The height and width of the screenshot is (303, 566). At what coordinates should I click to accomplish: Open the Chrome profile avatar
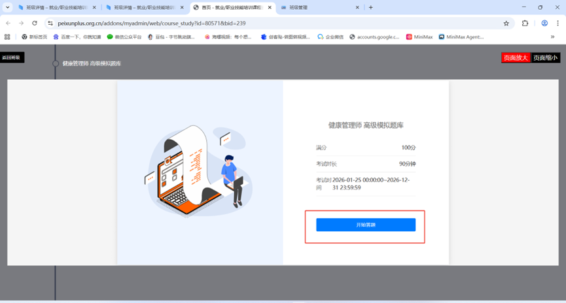(544, 23)
